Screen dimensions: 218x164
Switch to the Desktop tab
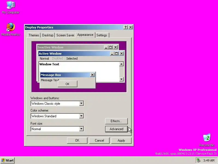(x=48, y=35)
